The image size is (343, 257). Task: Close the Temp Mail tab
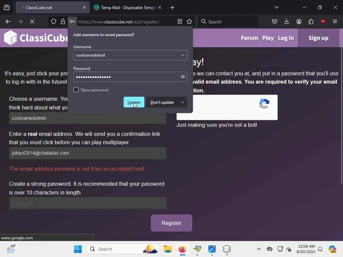tap(160, 7)
